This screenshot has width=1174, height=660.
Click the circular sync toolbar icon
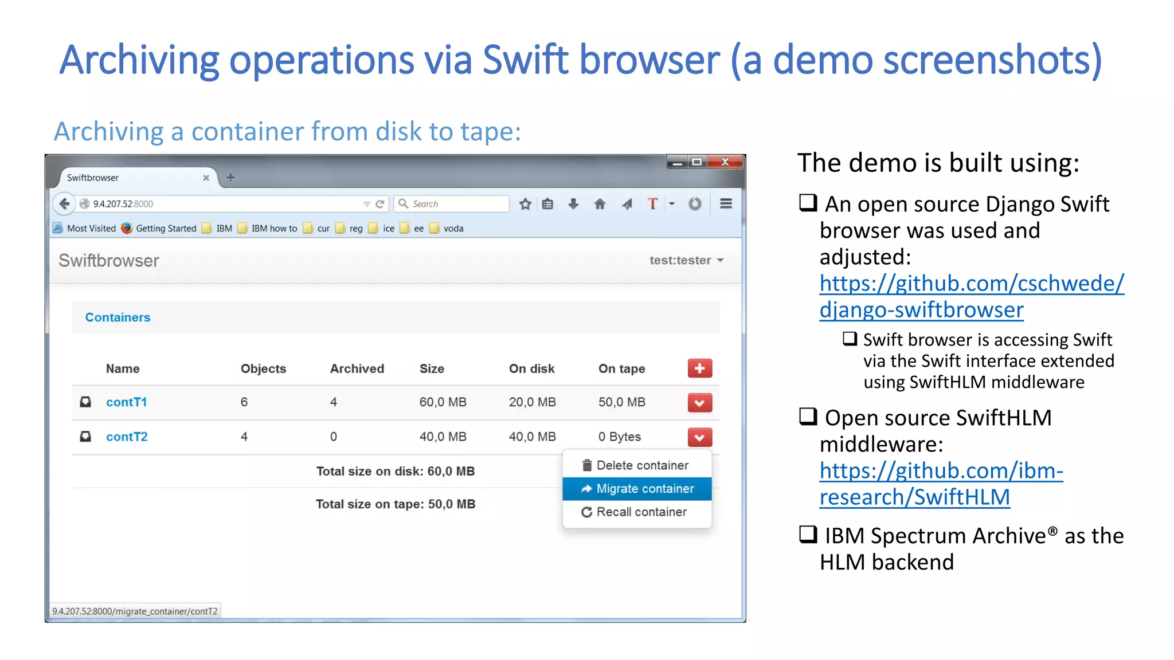pyautogui.click(x=695, y=204)
